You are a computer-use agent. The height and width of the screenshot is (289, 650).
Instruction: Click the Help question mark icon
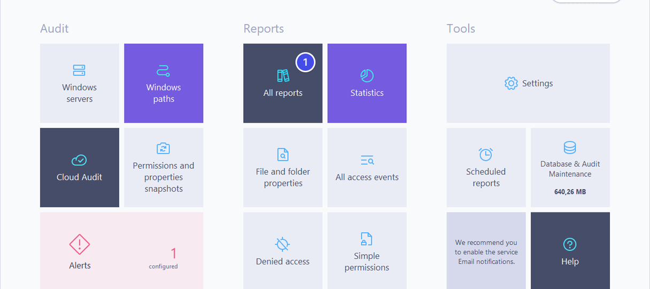pos(570,245)
